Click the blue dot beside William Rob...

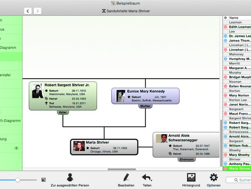tap(226, 146)
